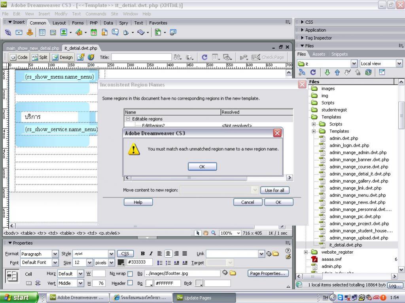Open the main_show_new_detial.php document tab
This screenshot has height=303, width=405.
pos(32,48)
